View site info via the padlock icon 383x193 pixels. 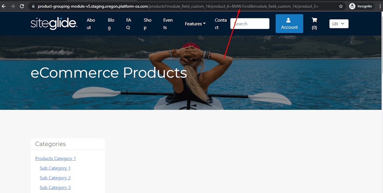[33, 6]
